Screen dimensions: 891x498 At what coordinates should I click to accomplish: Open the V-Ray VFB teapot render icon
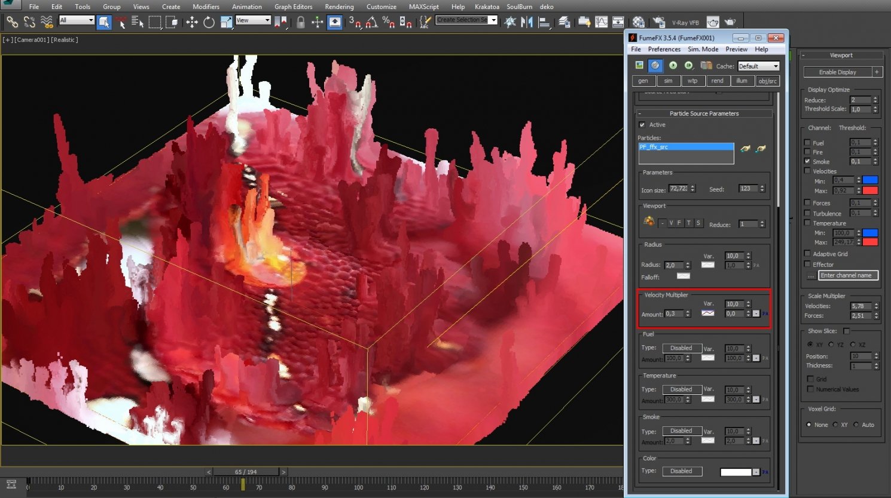click(x=713, y=23)
